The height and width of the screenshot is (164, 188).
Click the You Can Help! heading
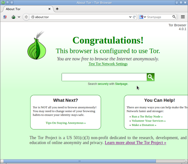point(159,100)
